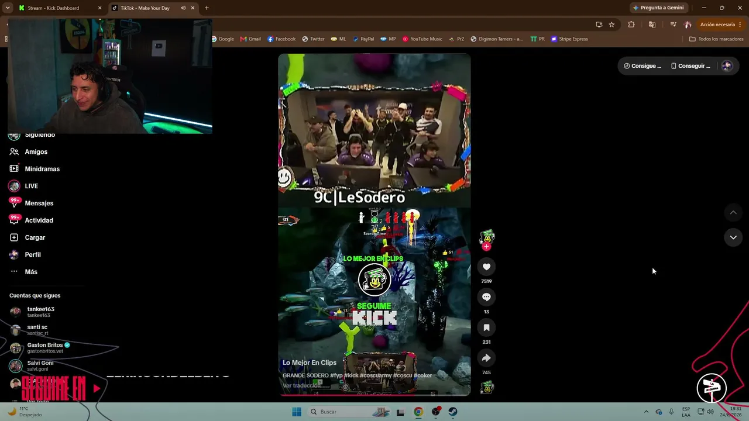Viewport: 749px width, 421px height.
Task: Open a new browser tab
Action: point(207,8)
